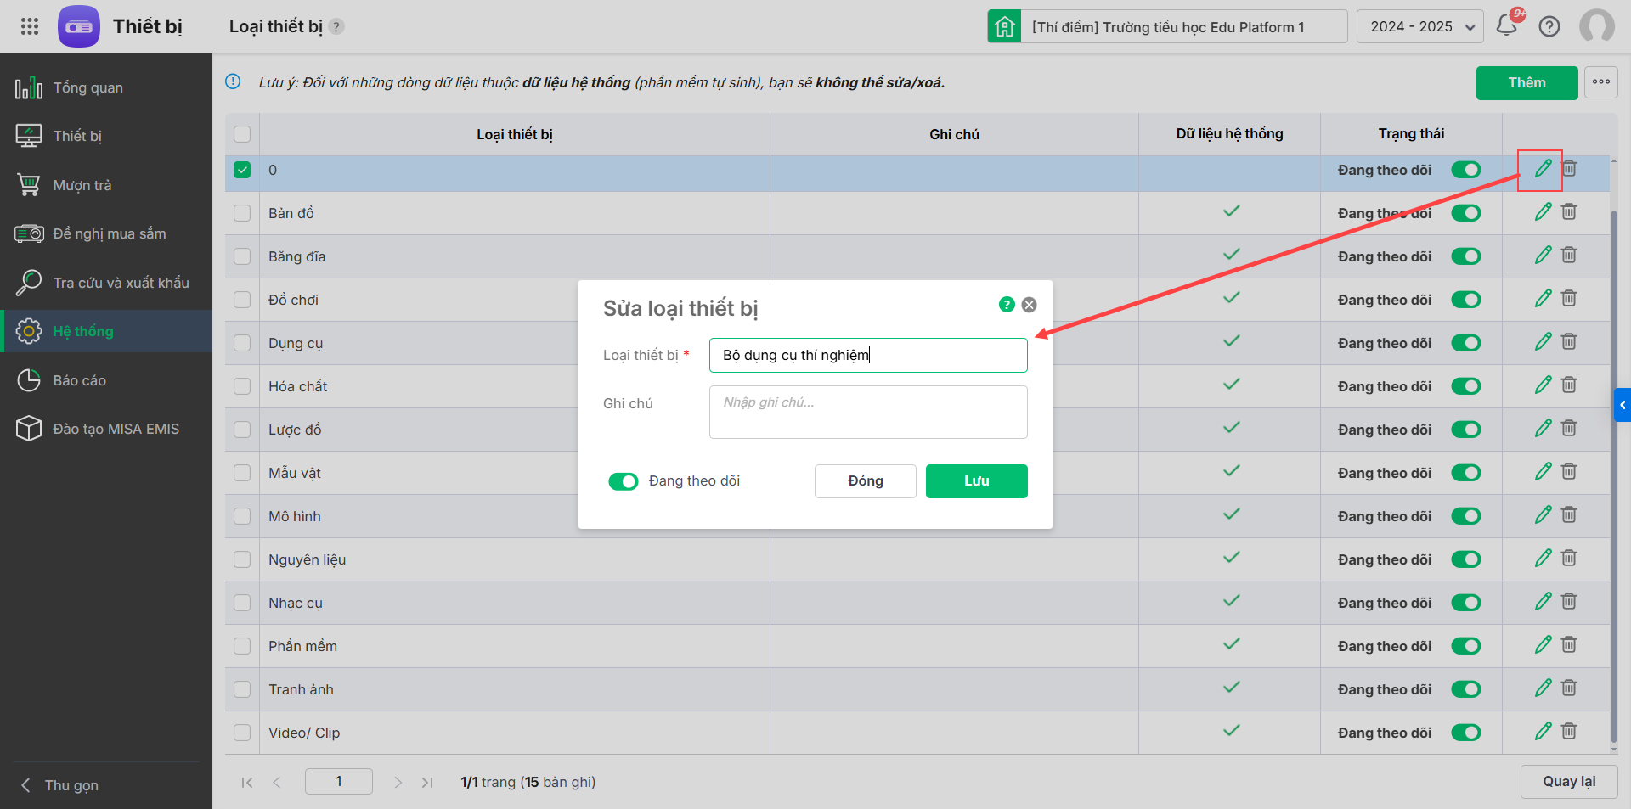The width and height of the screenshot is (1631, 809).
Task: Open Mượn trả in the sidebar
Action: click(x=106, y=185)
